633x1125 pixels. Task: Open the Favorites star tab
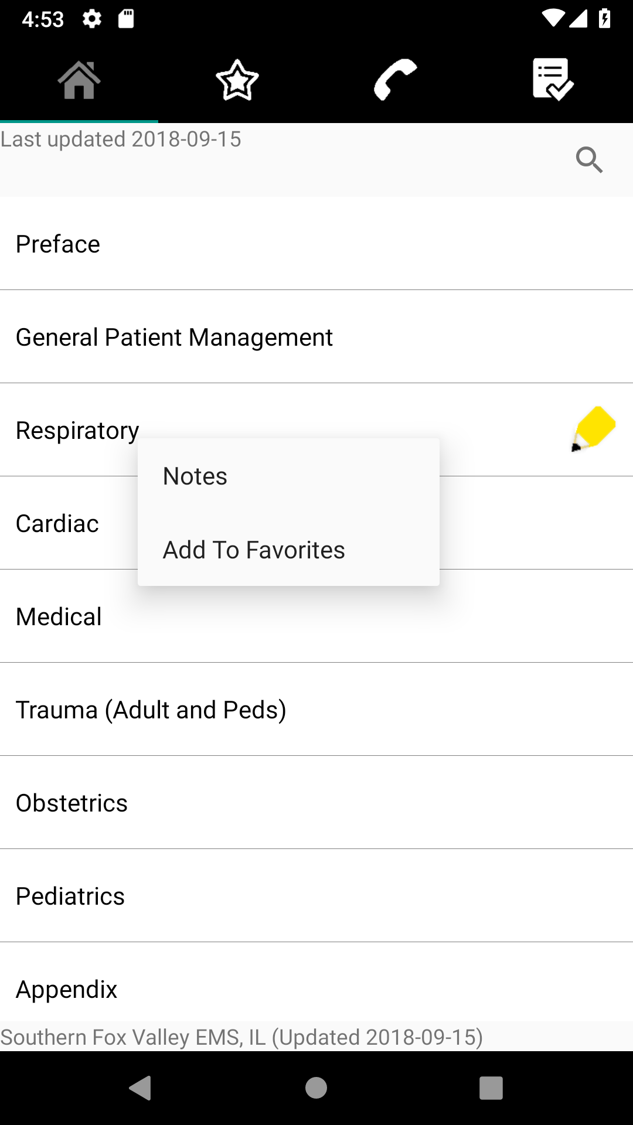237,80
